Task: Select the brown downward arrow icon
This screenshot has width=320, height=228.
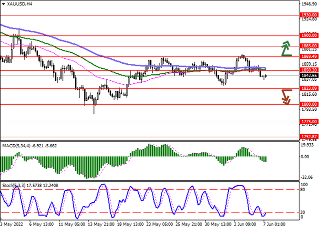Action: tap(286, 97)
